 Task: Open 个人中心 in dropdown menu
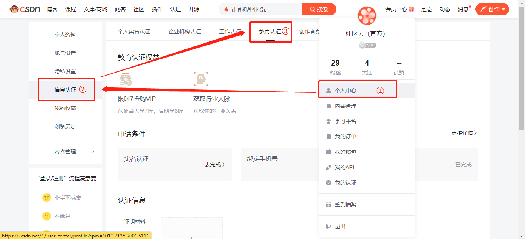[x=367, y=91]
